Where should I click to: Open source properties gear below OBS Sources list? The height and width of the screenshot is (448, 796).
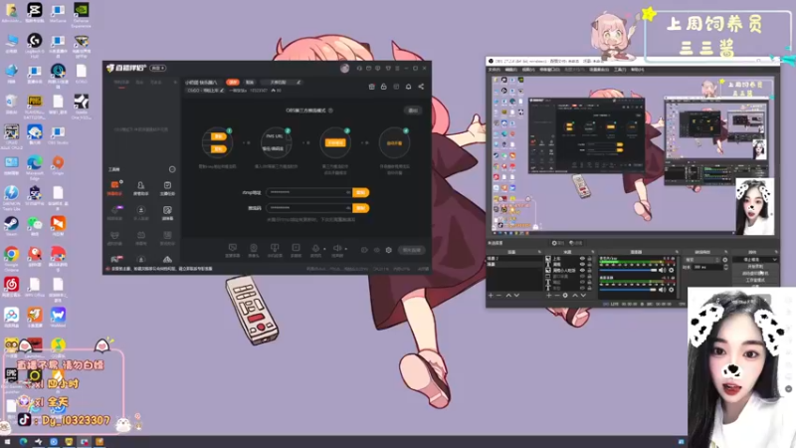pos(565,295)
